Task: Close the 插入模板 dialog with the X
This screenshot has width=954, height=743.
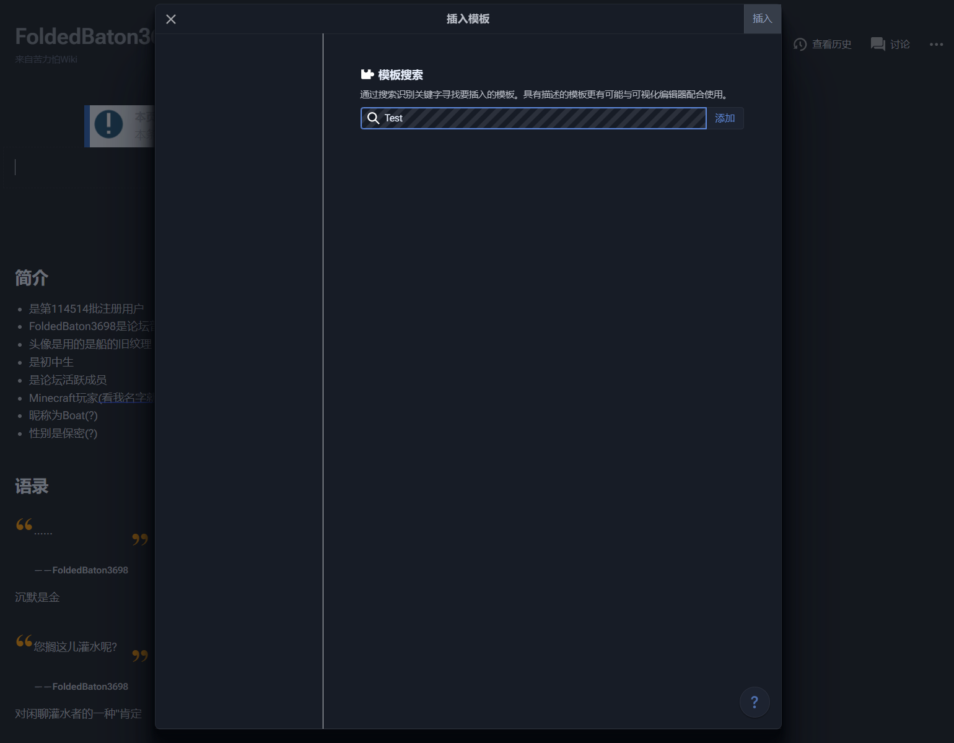Action: (x=171, y=19)
